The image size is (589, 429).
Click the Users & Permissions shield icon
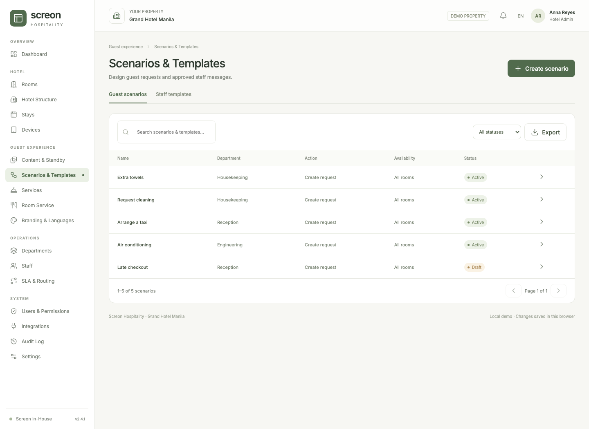click(x=13, y=311)
